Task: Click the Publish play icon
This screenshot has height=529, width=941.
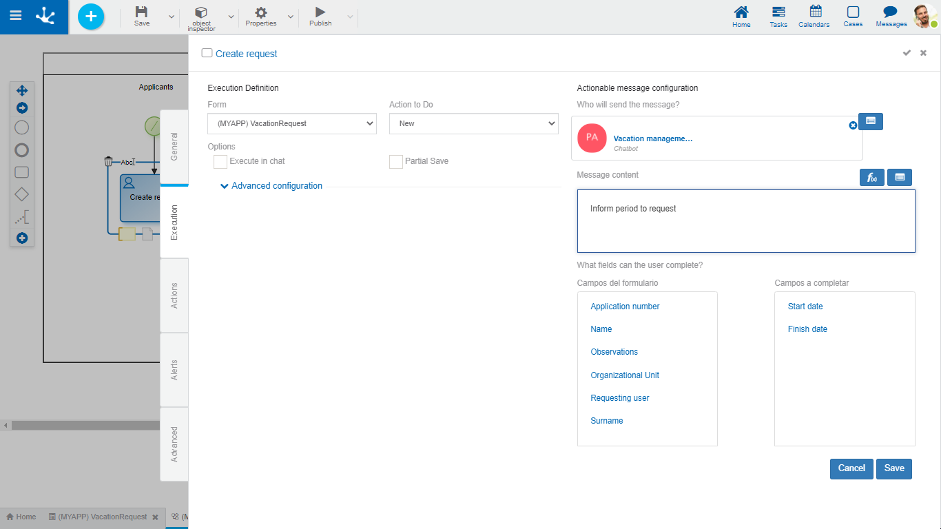Action: click(320, 12)
